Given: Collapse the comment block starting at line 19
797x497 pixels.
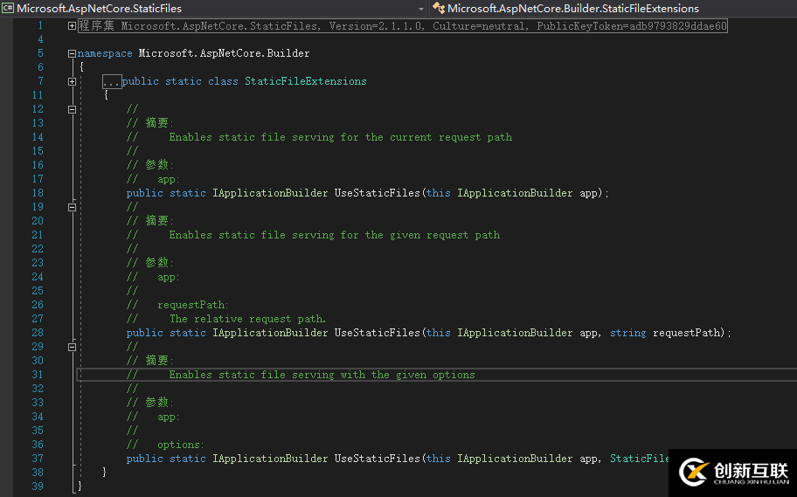Looking at the screenshot, I should pyautogui.click(x=72, y=207).
